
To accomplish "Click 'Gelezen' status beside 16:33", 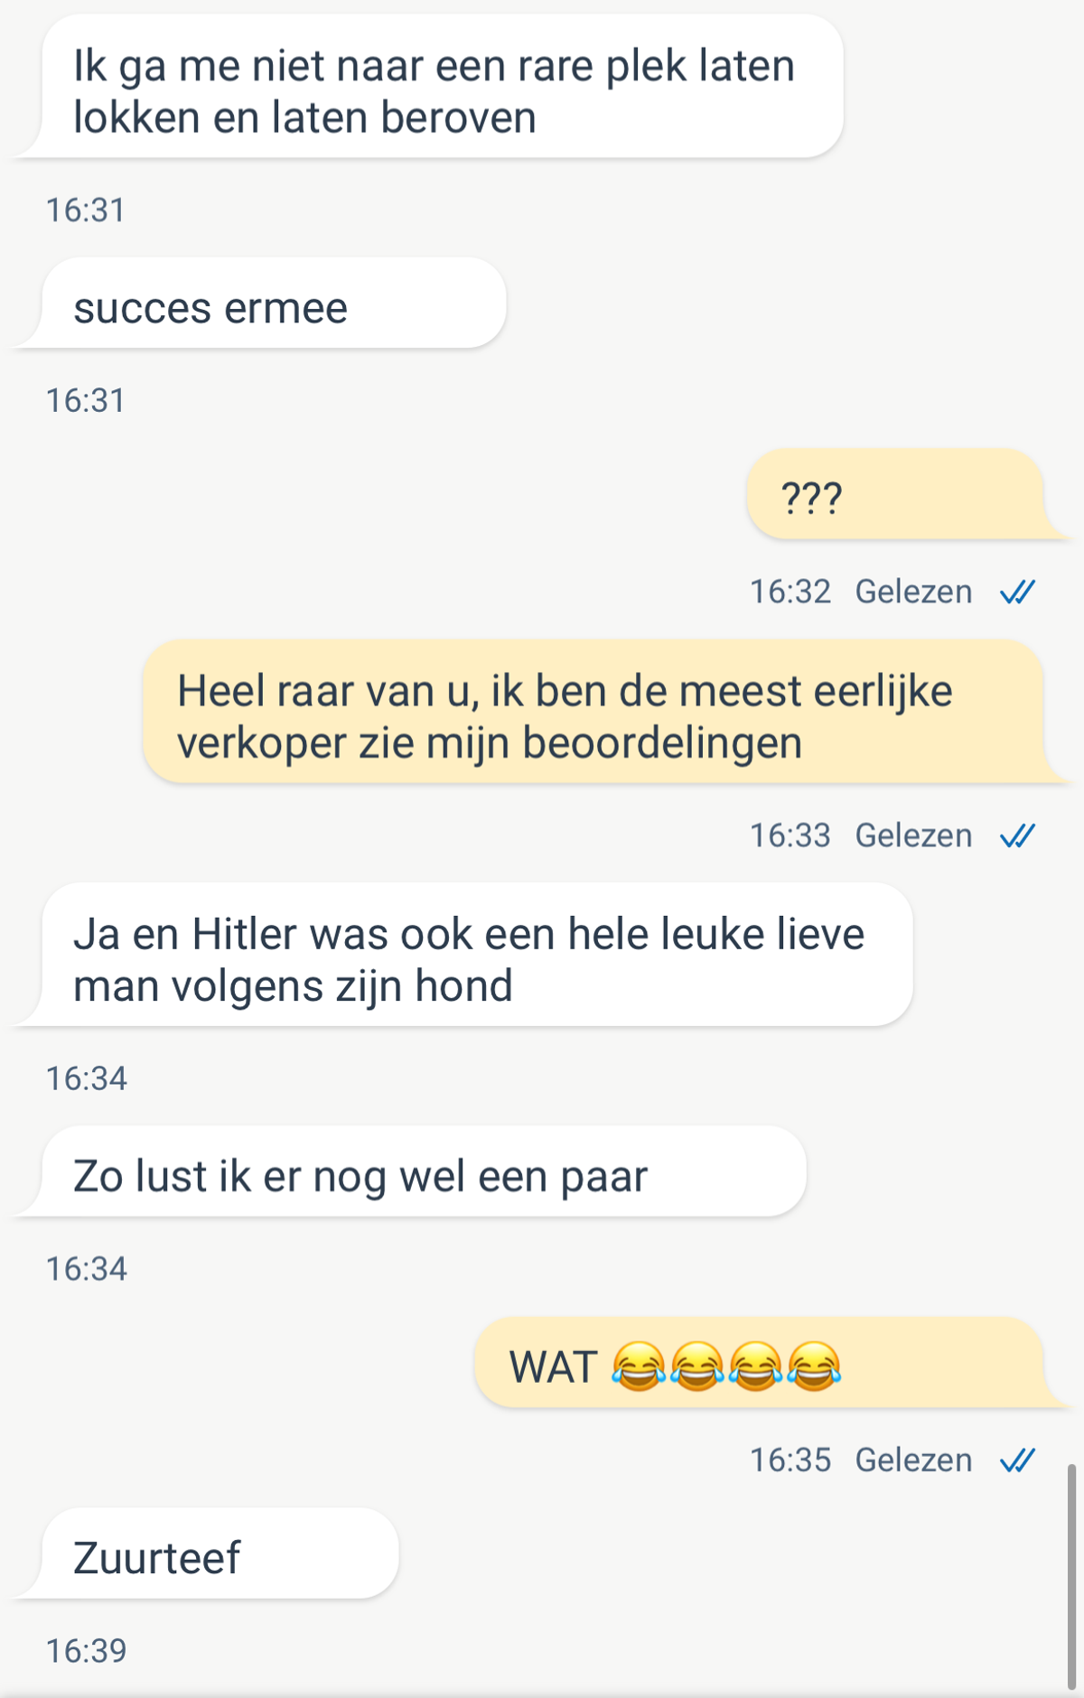I will click(913, 836).
